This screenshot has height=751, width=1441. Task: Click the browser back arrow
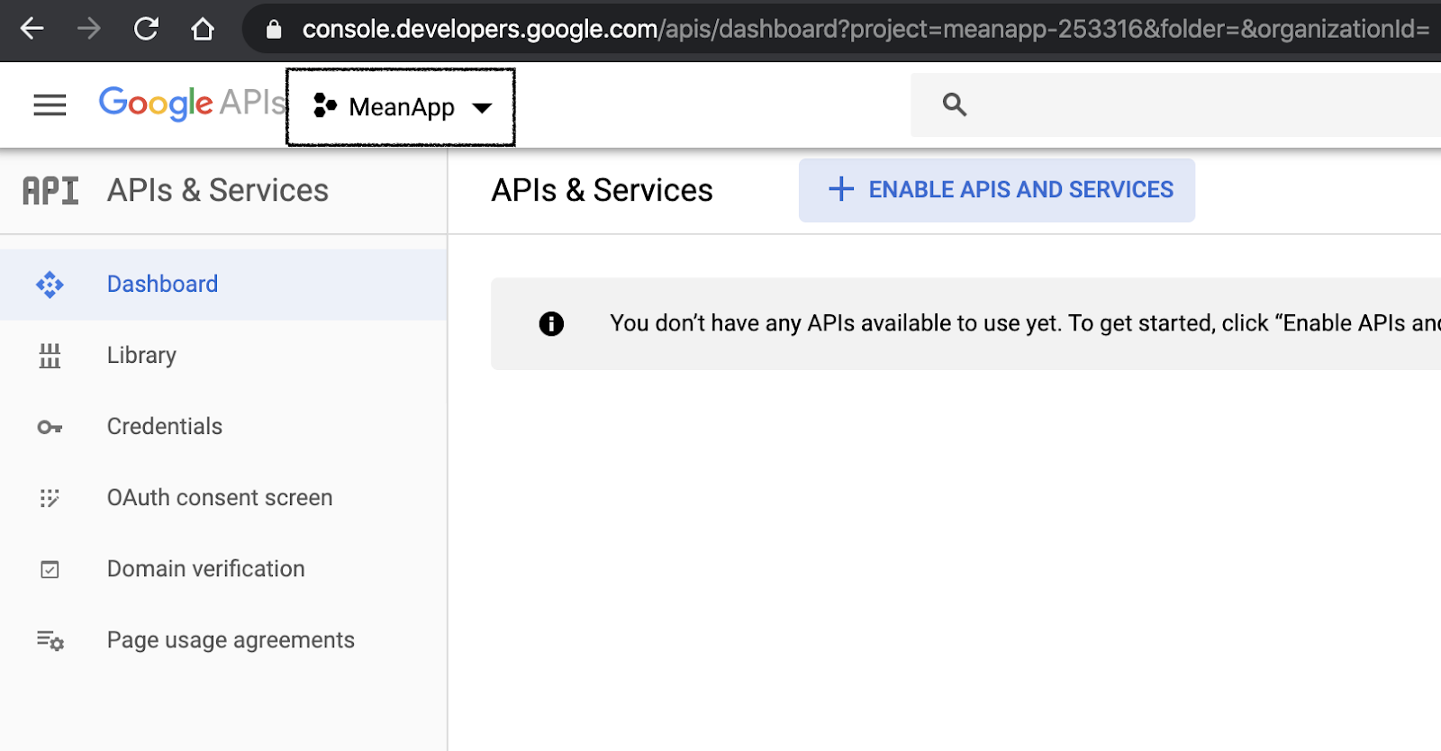[32, 29]
